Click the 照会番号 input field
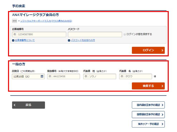 [63, 76]
